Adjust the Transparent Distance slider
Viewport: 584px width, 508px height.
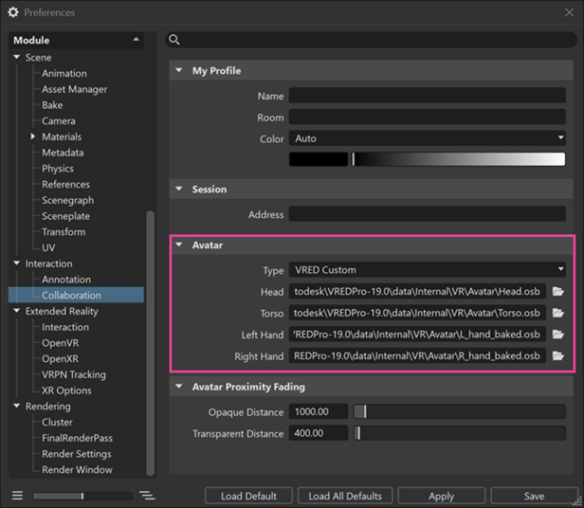tap(459, 433)
